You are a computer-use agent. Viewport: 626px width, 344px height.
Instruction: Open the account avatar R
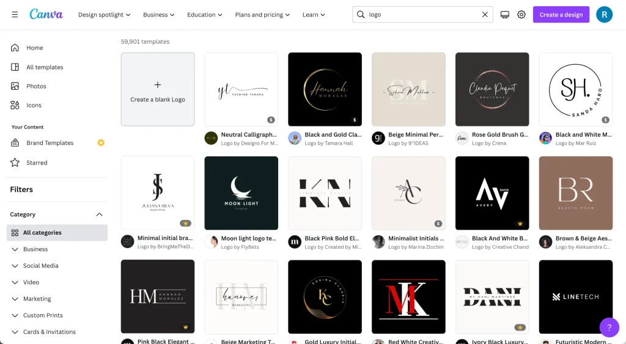pos(604,15)
